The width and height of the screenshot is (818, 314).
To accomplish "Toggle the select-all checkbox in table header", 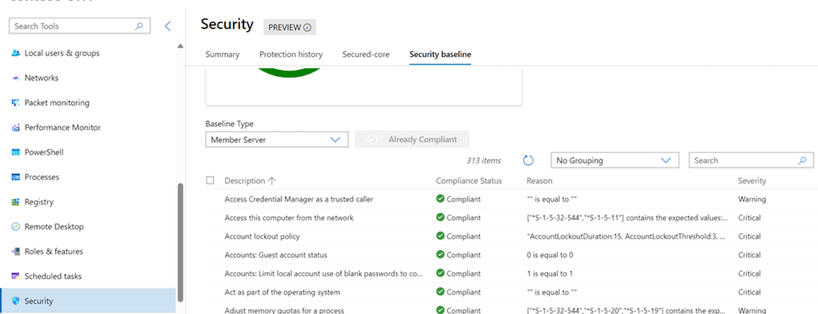I will (210, 181).
